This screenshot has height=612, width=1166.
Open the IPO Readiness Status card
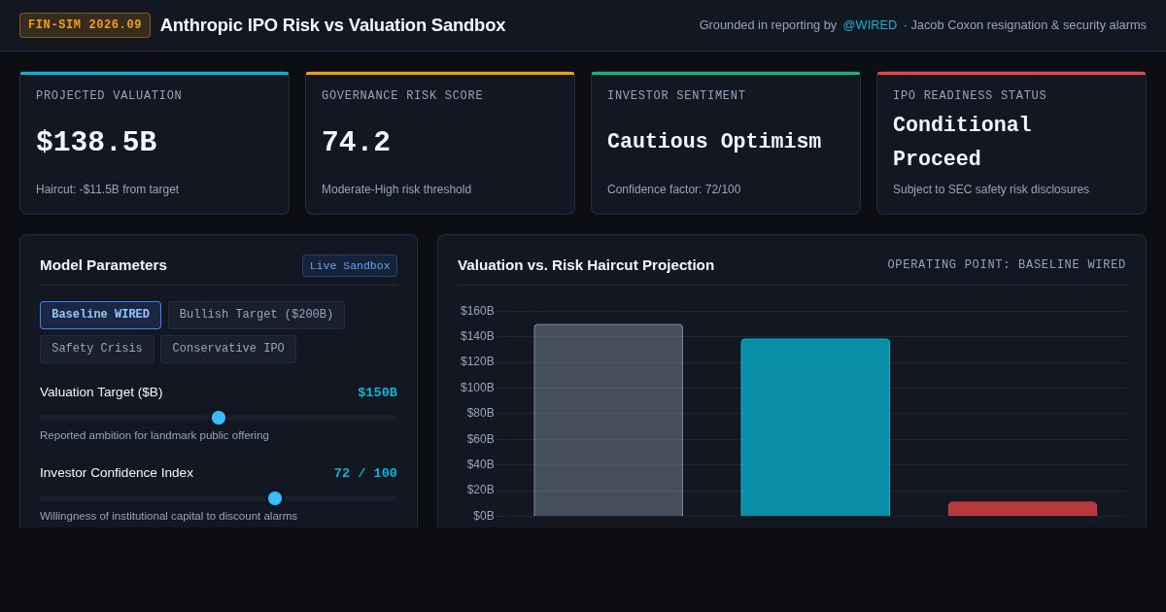pyautogui.click(x=1012, y=143)
